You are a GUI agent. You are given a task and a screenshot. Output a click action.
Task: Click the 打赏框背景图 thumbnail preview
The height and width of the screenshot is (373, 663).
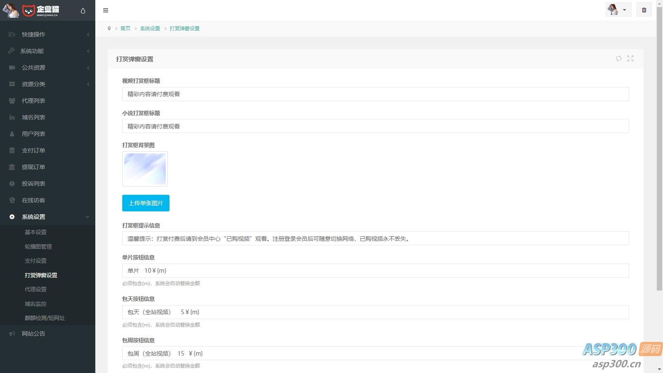click(x=145, y=169)
